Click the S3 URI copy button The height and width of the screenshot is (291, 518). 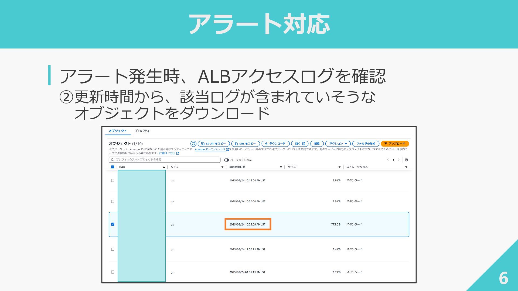point(214,144)
